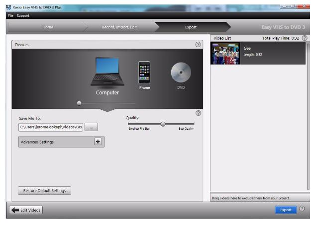Open help icon in Video List header

pos(305,38)
